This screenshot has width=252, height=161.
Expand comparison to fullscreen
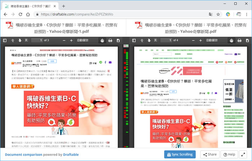point(243,155)
